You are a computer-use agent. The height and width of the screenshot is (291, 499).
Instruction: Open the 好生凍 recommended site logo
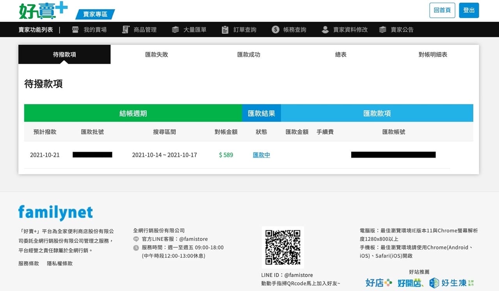[451, 283]
